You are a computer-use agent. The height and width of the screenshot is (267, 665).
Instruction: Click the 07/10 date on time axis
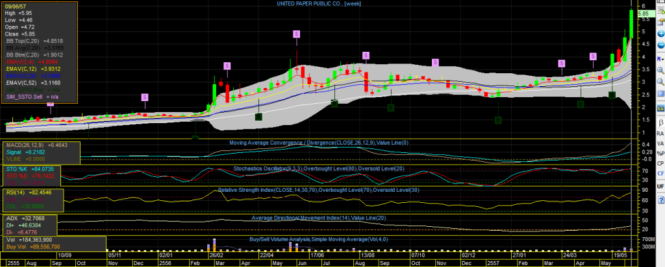tap(418, 255)
